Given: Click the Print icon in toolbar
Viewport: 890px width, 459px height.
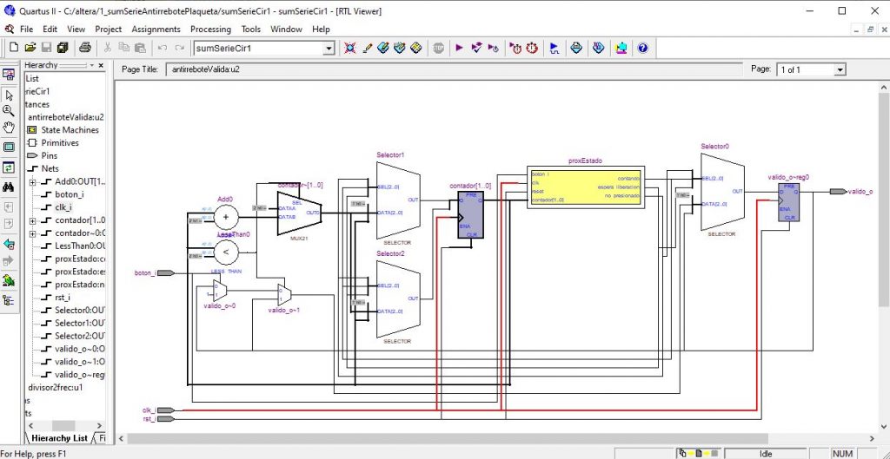Looking at the screenshot, I should tap(85, 49).
